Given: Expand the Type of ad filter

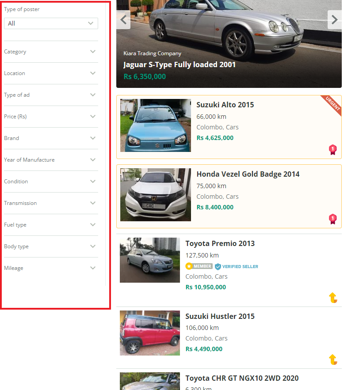Looking at the screenshot, I should click(51, 95).
